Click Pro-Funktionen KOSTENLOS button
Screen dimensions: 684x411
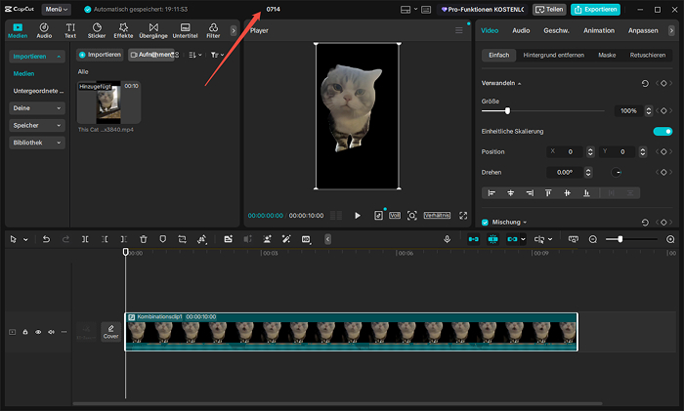pos(482,9)
